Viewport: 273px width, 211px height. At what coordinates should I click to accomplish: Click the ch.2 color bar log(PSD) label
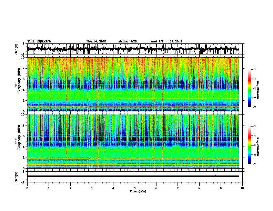coord(258,147)
